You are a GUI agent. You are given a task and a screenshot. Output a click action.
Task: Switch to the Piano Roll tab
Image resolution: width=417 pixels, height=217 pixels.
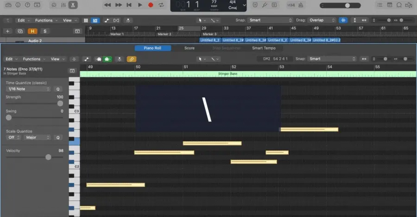pos(152,48)
